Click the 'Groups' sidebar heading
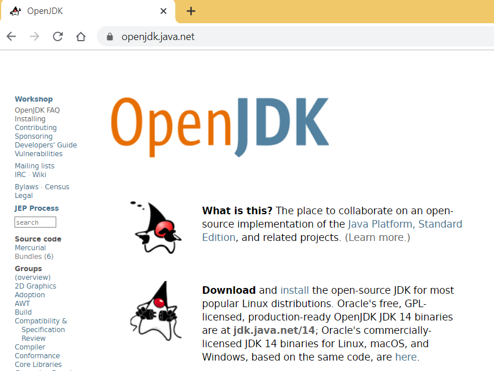This screenshot has width=494, height=371. [x=28, y=269]
